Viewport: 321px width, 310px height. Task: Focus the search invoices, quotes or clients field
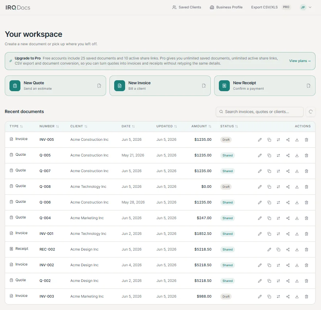pos(260,112)
